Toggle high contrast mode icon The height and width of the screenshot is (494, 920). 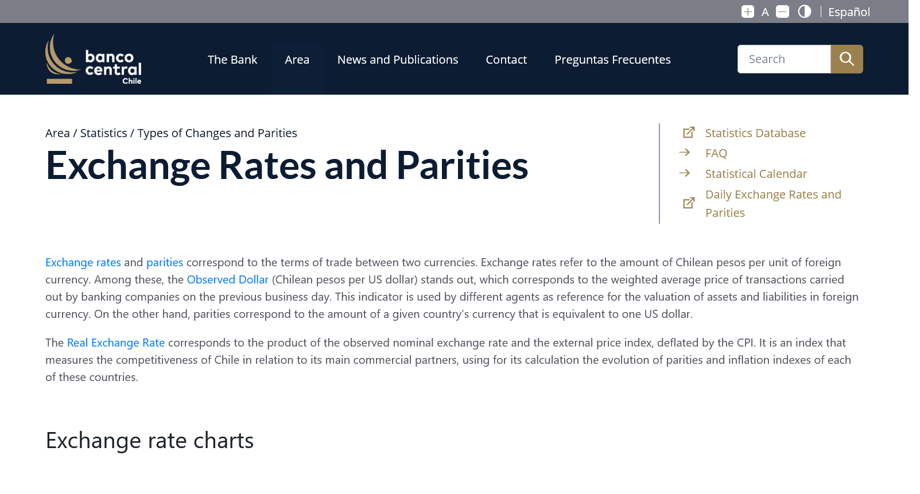805,11
